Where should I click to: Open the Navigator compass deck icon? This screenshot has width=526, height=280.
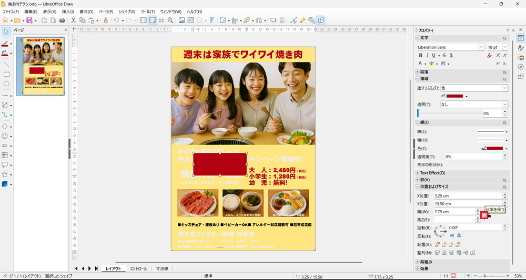(521, 67)
